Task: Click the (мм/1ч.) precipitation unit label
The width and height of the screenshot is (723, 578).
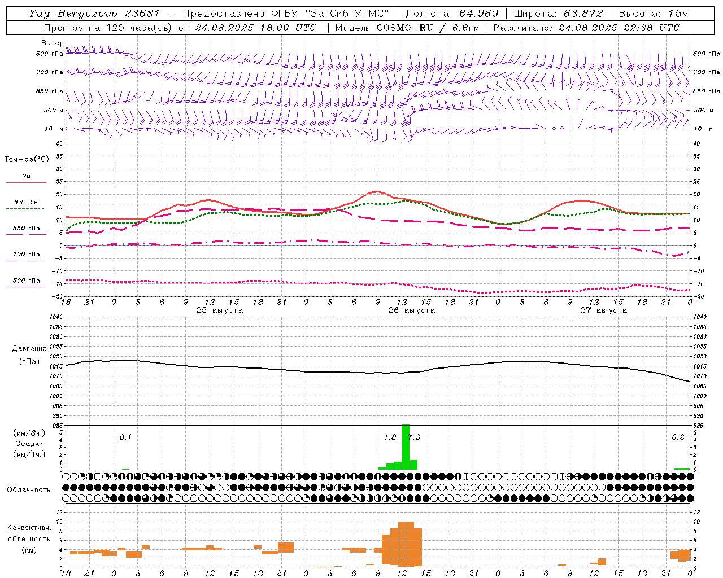Action: (29, 454)
